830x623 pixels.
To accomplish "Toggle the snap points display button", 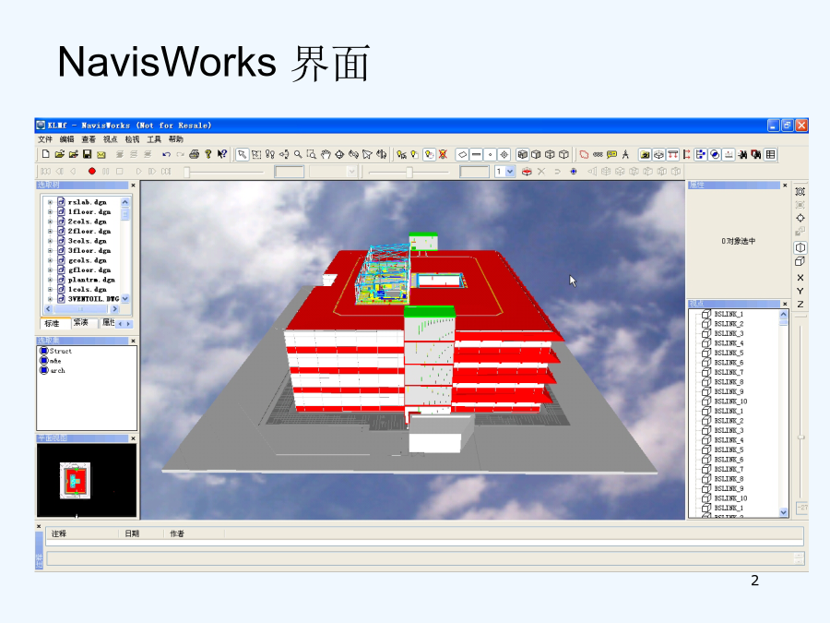I will (504, 154).
